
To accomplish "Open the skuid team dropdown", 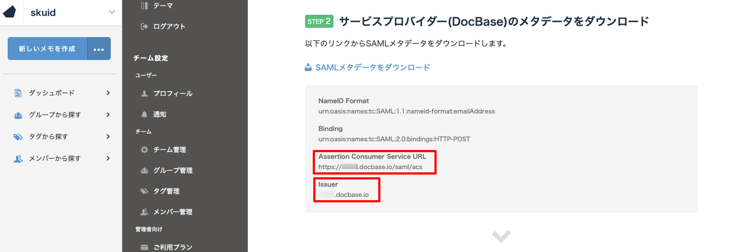I will pyautogui.click(x=112, y=12).
